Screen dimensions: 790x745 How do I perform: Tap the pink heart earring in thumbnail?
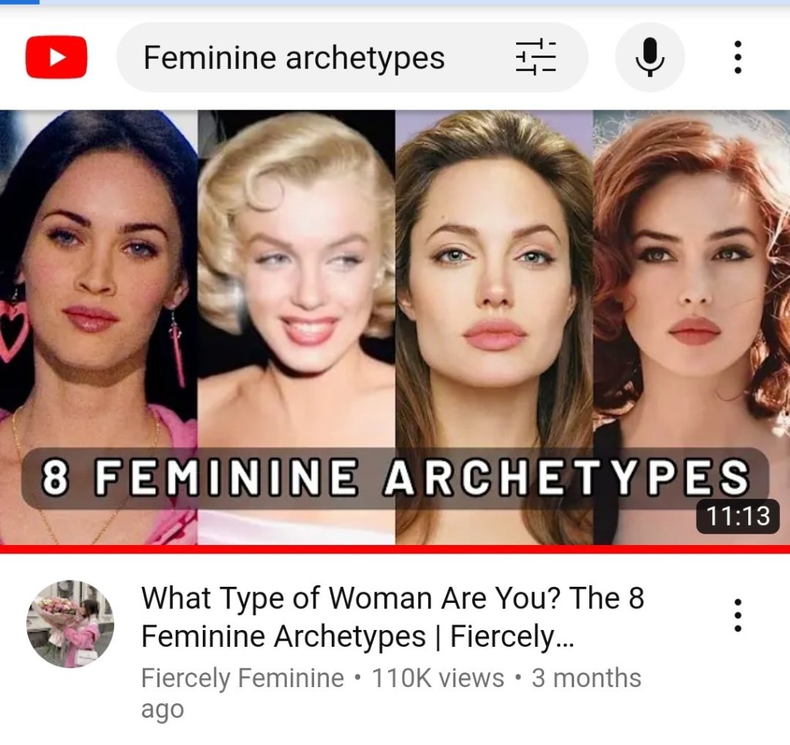point(13,333)
